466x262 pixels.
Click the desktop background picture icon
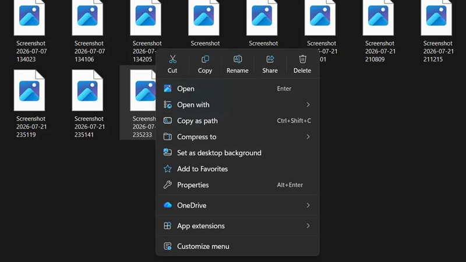(x=168, y=152)
